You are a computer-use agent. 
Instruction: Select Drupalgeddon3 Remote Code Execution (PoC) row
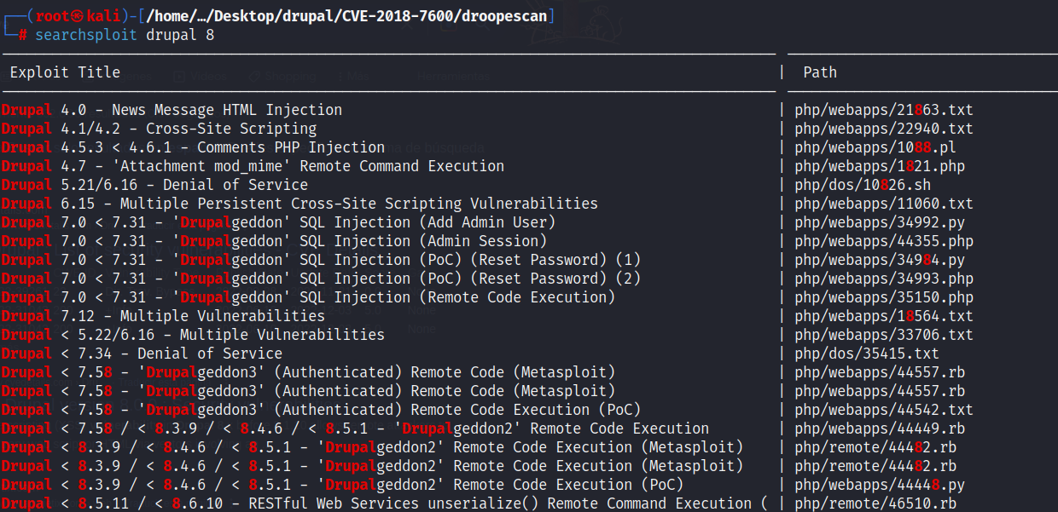pos(321,410)
